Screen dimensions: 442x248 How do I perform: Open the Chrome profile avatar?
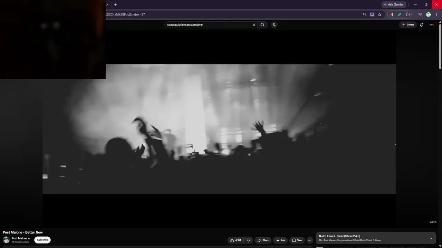(429, 14)
